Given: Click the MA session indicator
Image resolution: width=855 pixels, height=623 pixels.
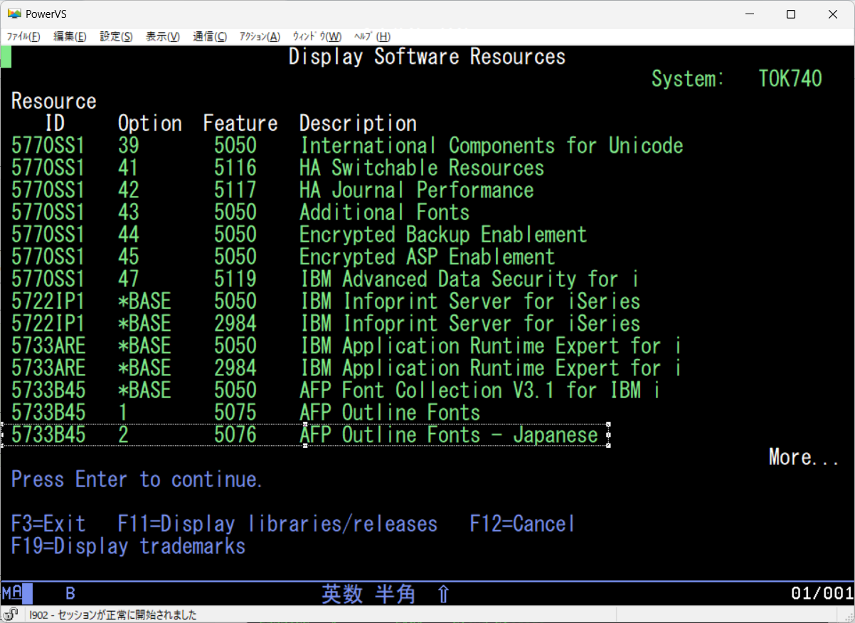Looking at the screenshot, I should pyautogui.click(x=12, y=593).
